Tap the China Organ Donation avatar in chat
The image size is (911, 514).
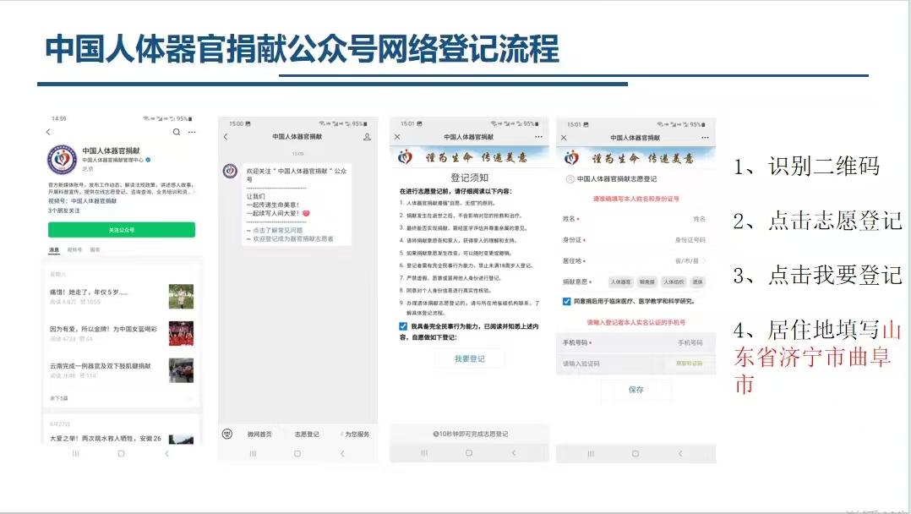pos(230,172)
